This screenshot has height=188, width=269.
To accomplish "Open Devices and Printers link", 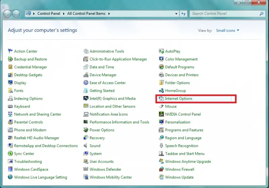I will (182, 75).
